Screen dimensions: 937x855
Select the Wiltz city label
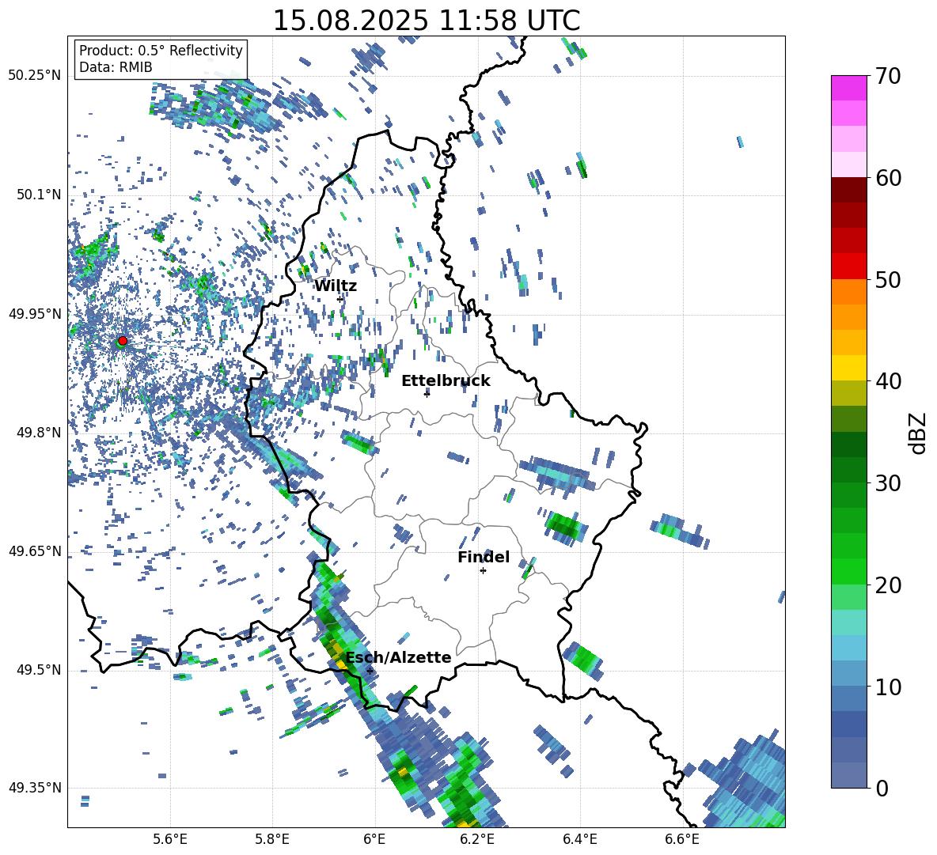[336, 286]
